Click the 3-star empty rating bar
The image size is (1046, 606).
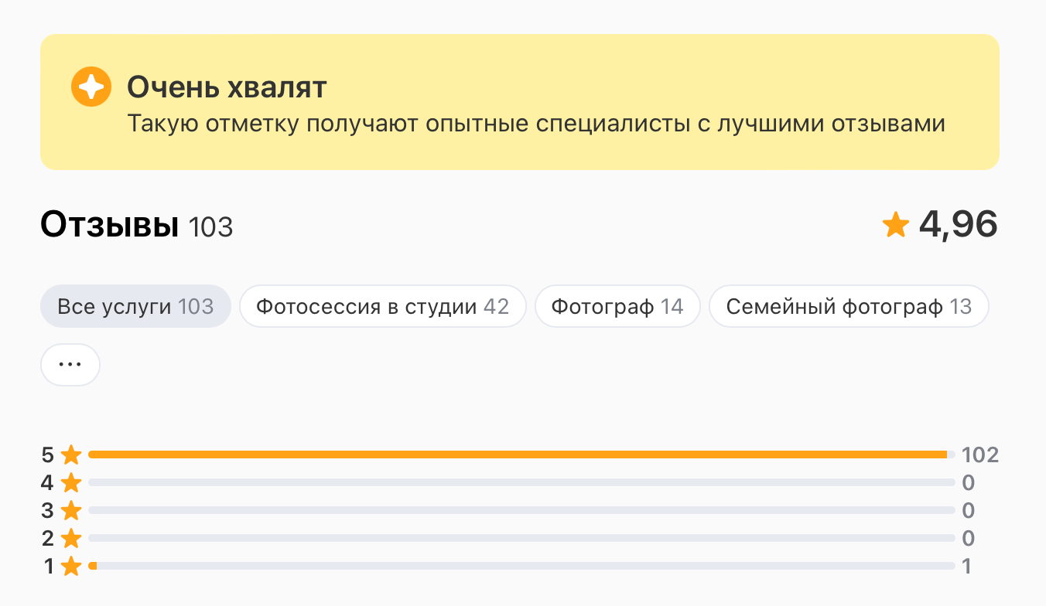coord(521,511)
